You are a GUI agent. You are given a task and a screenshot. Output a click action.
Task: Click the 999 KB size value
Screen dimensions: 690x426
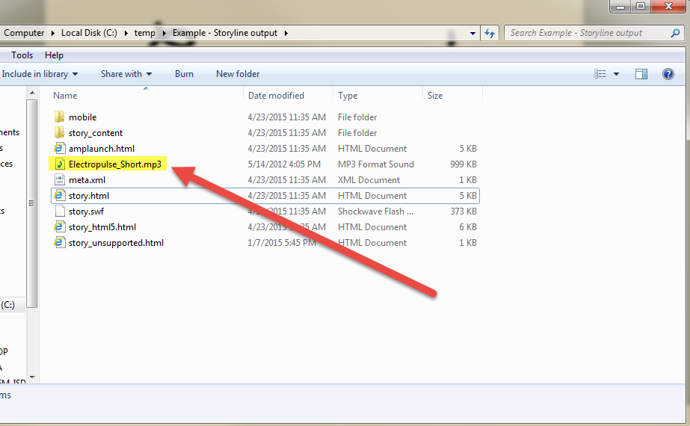point(463,164)
